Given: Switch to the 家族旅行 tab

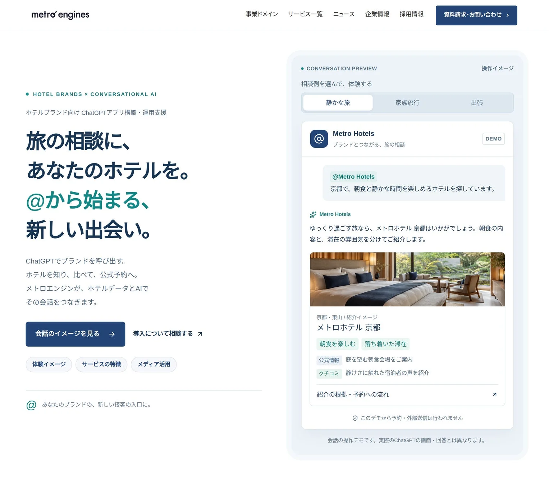Looking at the screenshot, I should coord(407,103).
